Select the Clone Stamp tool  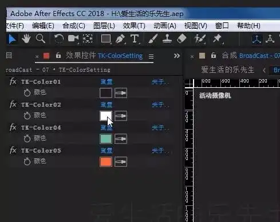coord(167,39)
